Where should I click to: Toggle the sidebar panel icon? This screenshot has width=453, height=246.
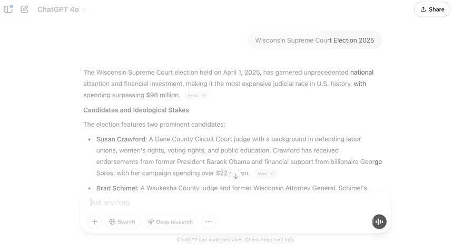[x=8, y=9]
